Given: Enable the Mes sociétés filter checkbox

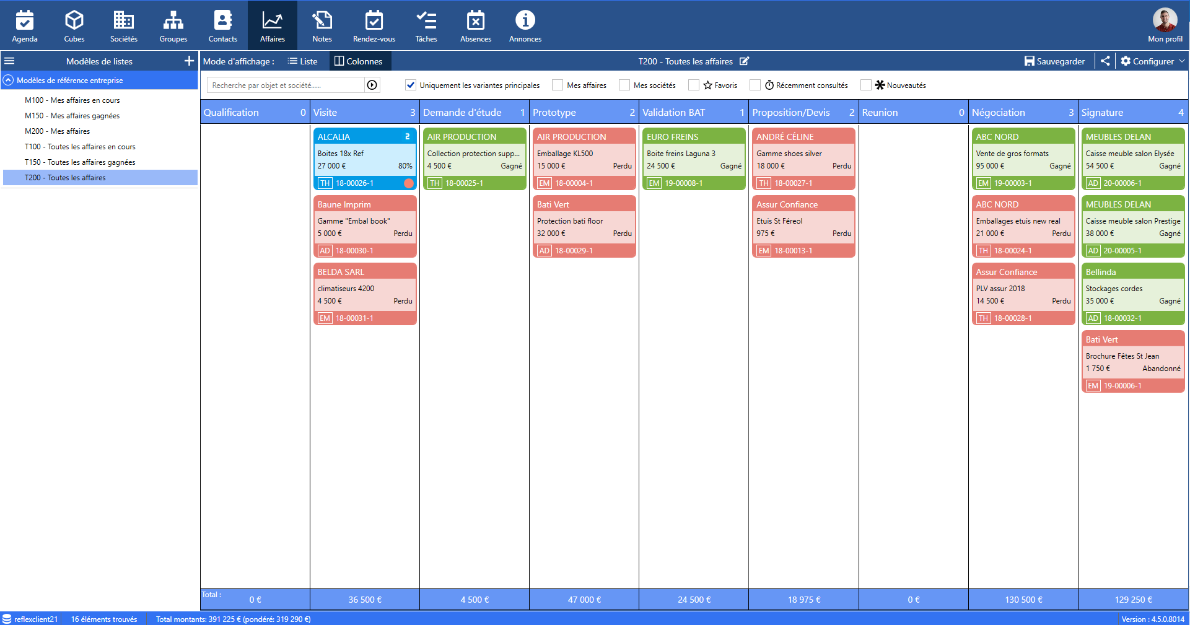Looking at the screenshot, I should [624, 85].
